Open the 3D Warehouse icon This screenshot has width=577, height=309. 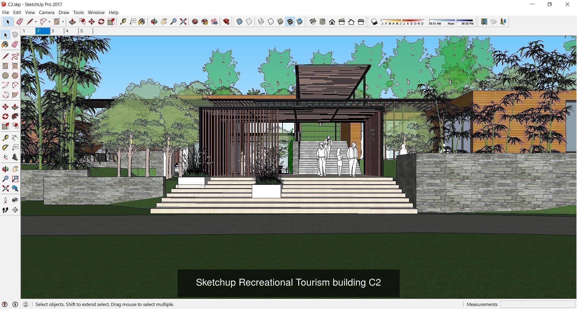[x=195, y=22]
